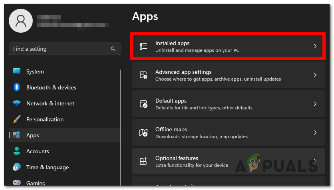Click the search magnifier icon
Viewport: 334px width, 190px height.
point(113,49)
